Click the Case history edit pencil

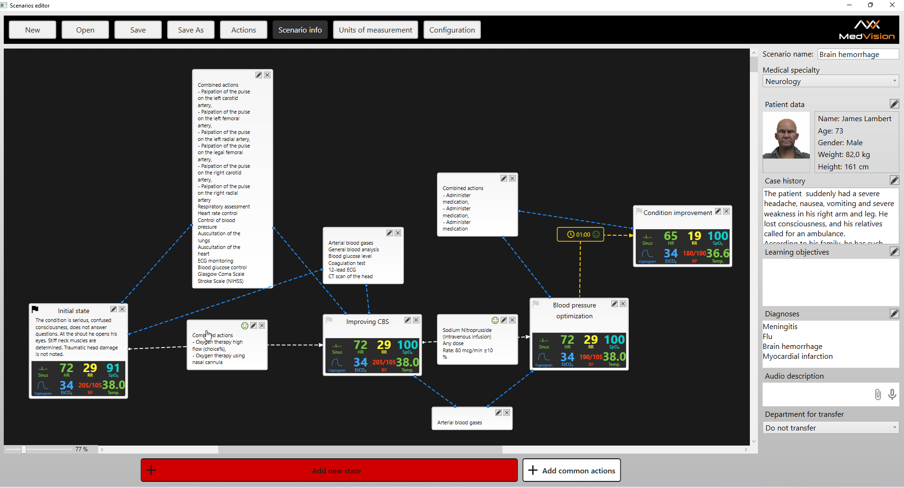click(x=894, y=181)
